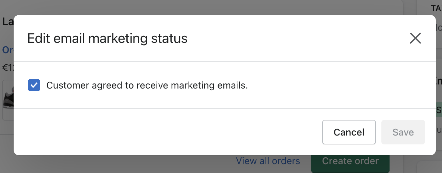
Task: Click the 'Customer agreed to receive marketing emails' label
Action: coord(147,85)
